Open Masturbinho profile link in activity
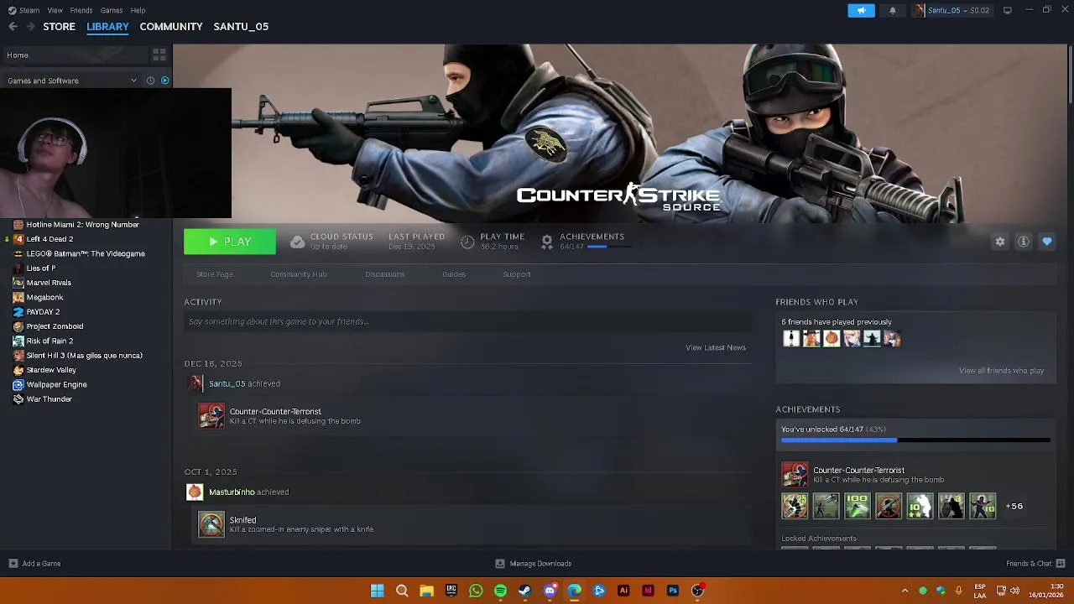The height and width of the screenshot is (604, 1074). [232, 492]
